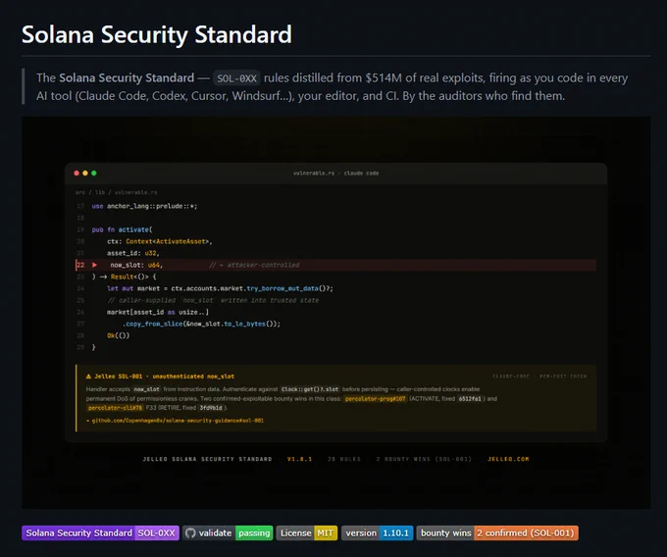This screenshot has height=557, width=667.
Task: Click the github.com solana-security-guidance link in demo
Action: (x=178, y=421)
